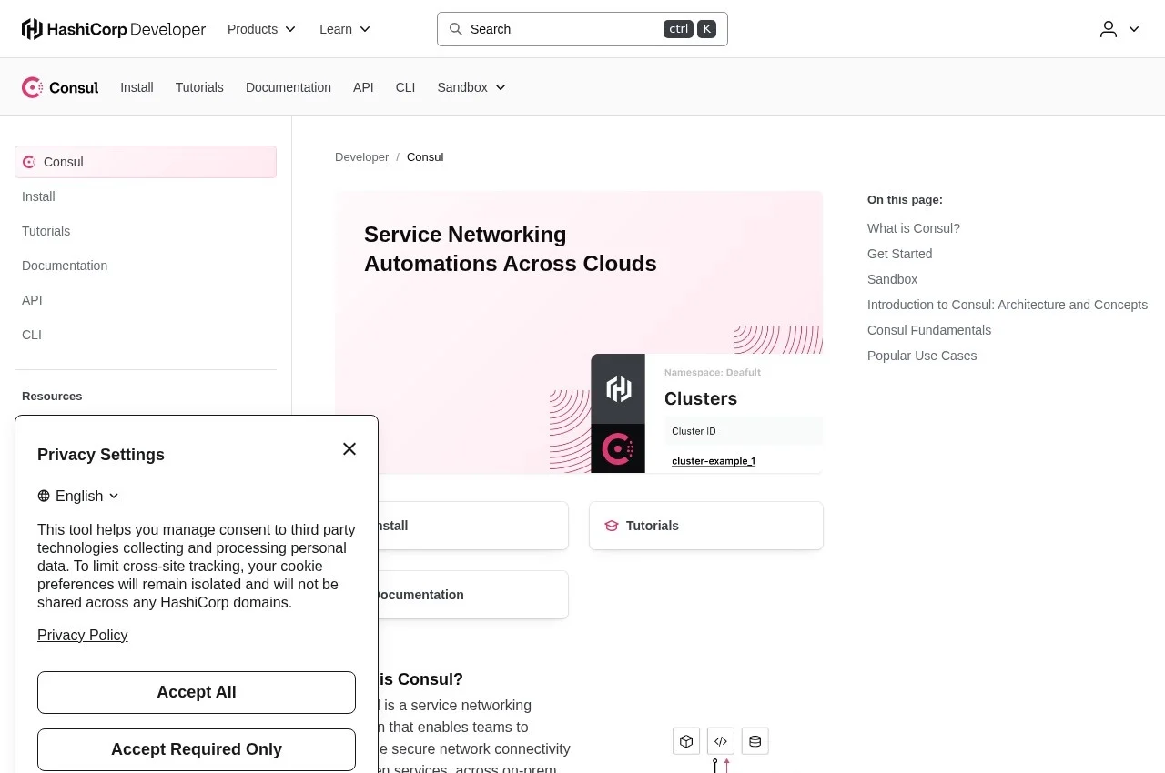Click the Tutorials card
The height and width of the screenshot is (773, 1165).
[706, 526]
